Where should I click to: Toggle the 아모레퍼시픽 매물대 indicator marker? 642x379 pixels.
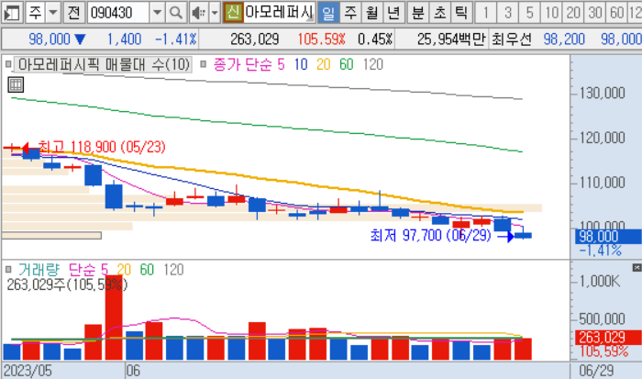click(7, 64)
